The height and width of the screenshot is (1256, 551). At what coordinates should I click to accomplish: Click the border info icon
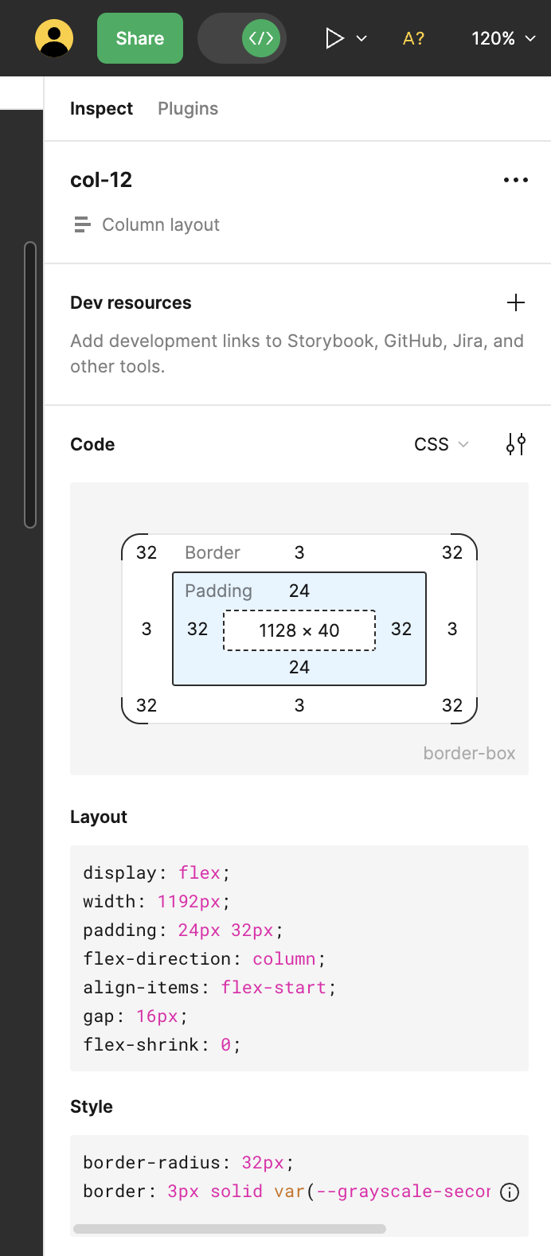click(510, 1192)
